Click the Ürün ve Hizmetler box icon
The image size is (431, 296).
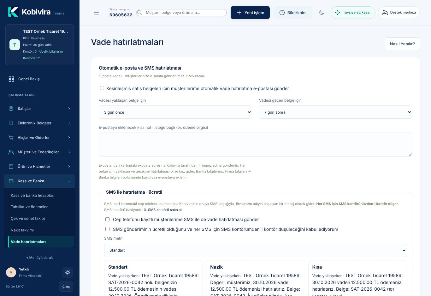[x=11, y=167]
